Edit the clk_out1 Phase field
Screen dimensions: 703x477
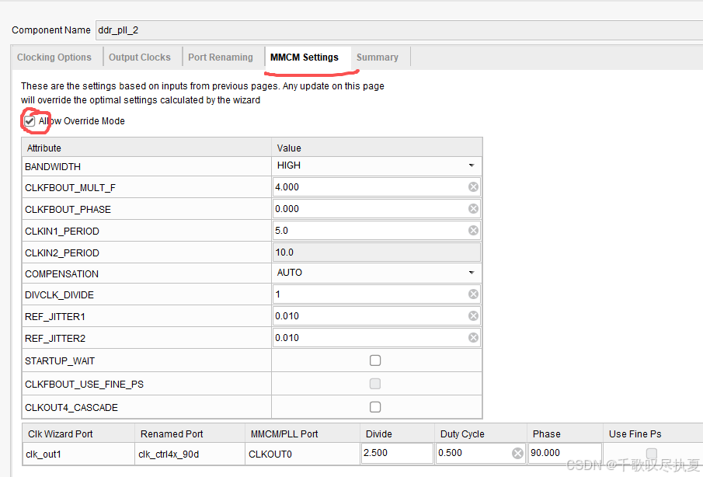click(565, 453)
